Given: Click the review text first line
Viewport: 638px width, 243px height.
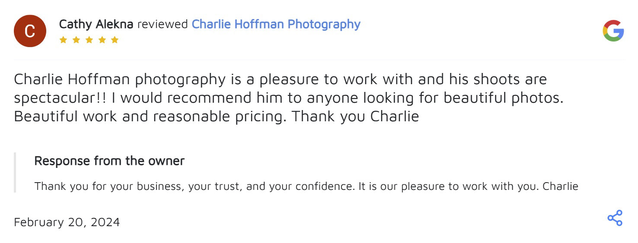Looking at the screenshot, I should tap(280, 79).
